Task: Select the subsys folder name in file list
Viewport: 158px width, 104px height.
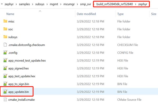Action: [13, 37]
